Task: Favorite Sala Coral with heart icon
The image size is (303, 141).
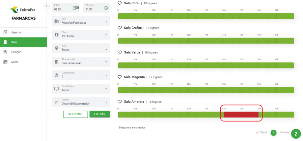Action: [x=120, y=3]
